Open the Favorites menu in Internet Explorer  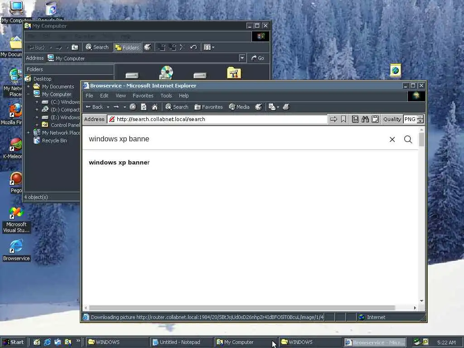[143, 96]
